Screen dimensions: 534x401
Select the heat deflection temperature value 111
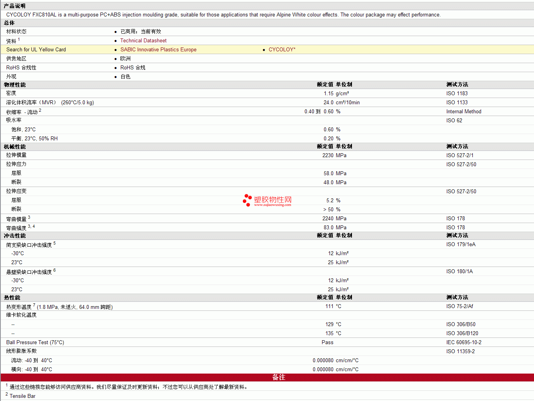pos(330,307)
